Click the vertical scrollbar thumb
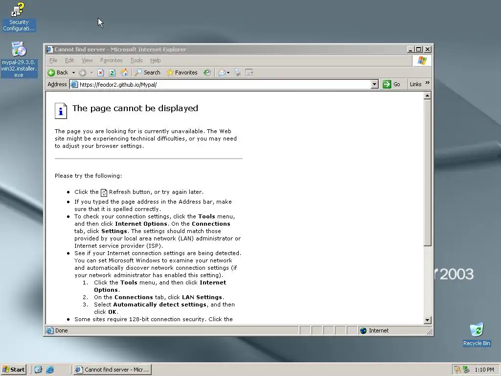 click(x=428, y=173)
